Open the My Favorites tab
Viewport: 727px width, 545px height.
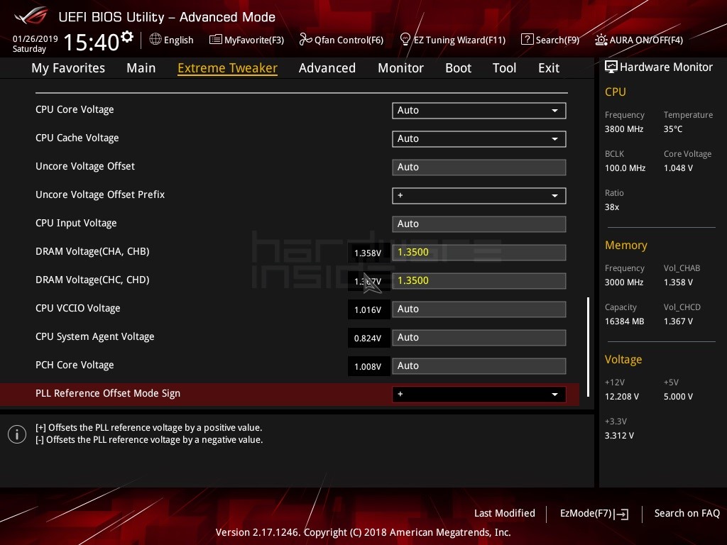click(68, 68)
